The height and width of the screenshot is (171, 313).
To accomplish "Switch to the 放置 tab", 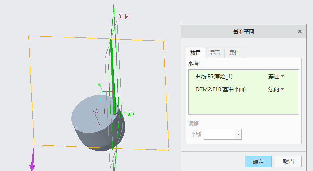I will pyautogui.click(x=196, y=52).
